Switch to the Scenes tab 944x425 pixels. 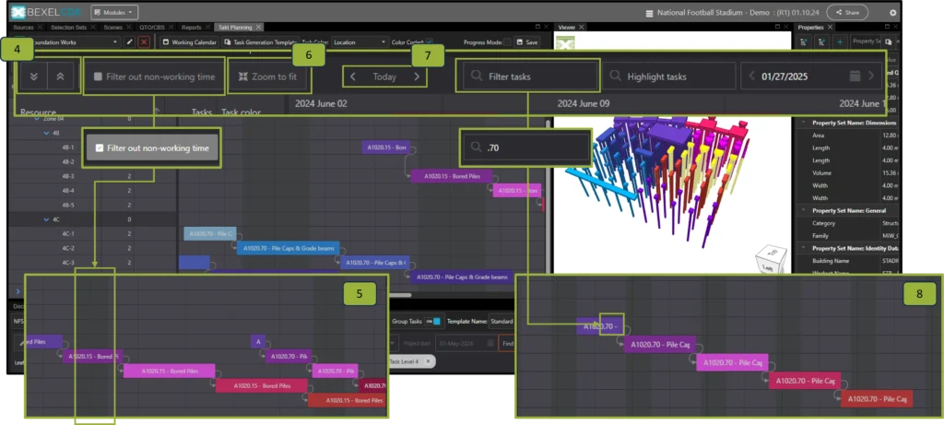tap(112, 27)
